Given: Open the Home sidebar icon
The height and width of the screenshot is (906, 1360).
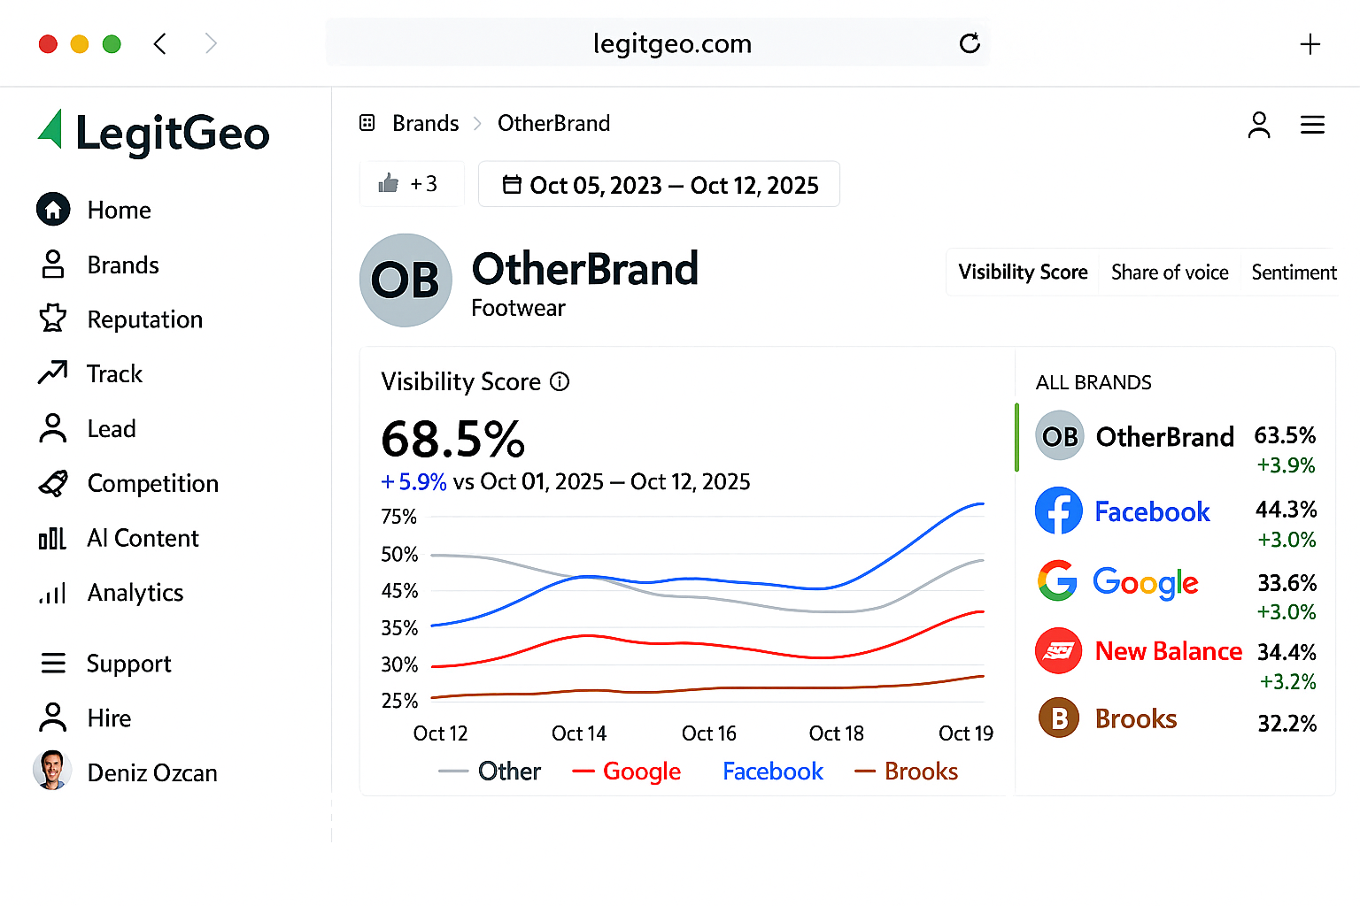Looking at the screenshot, I should pyautogui.click(x=53, y=210).
